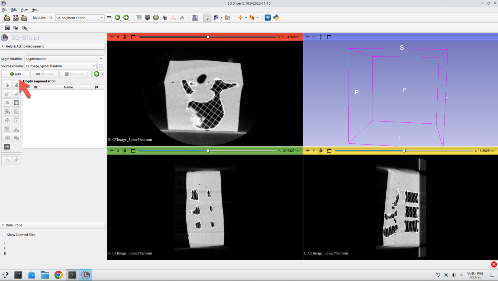This screenshot has width=498, height=281.
Task: Click the DCM DICOM import icon
Action: pyautogui.click(x=16, y=18)
